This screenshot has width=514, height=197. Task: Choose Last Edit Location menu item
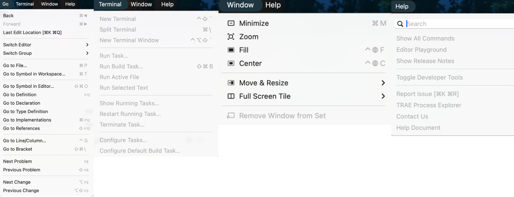pos(32,32)
